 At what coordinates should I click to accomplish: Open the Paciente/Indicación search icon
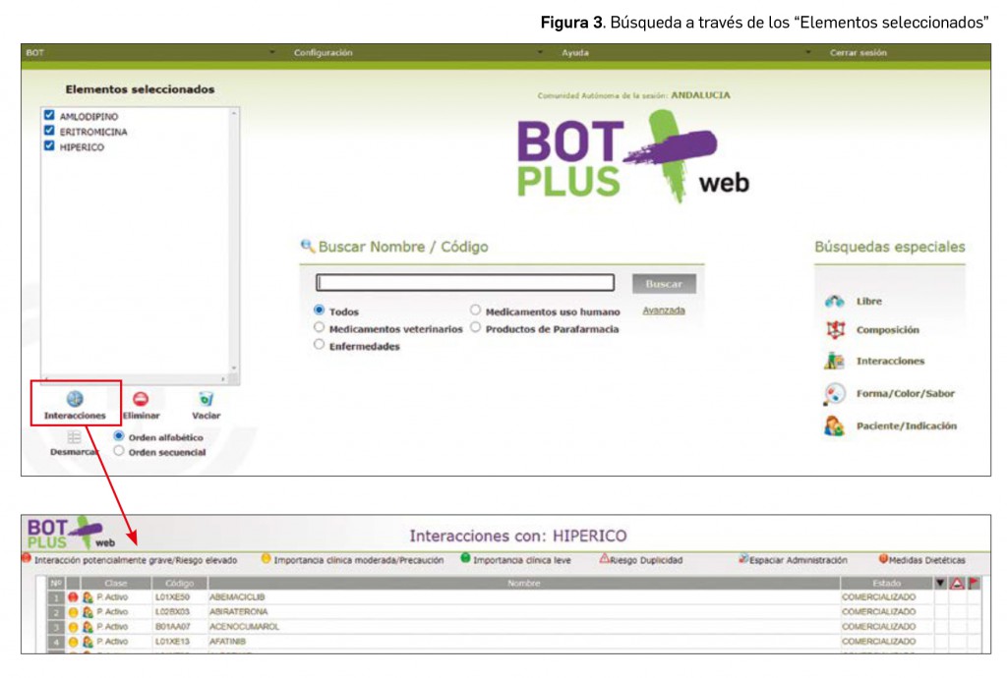[834, 425]
